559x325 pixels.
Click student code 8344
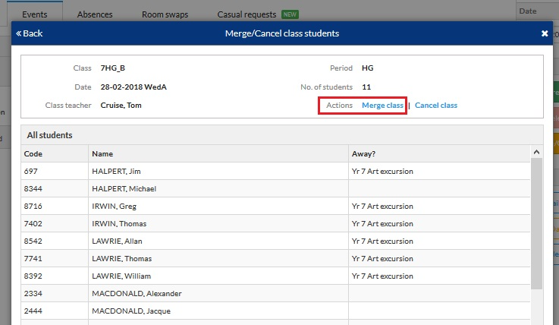pyautogui.click(x=33, y=189)
